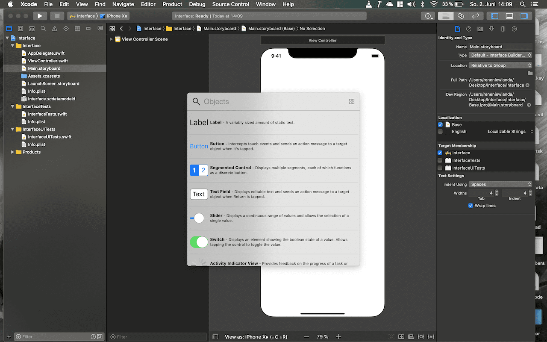The height and width of the screenshot is (342, 547).
Task: Open the Indent Using Spaces dropdown
Action: 500,184
